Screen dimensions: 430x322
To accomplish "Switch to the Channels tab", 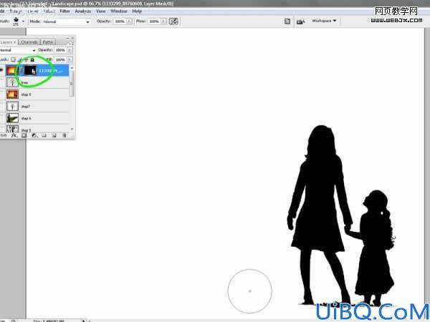I will point(29,42).
